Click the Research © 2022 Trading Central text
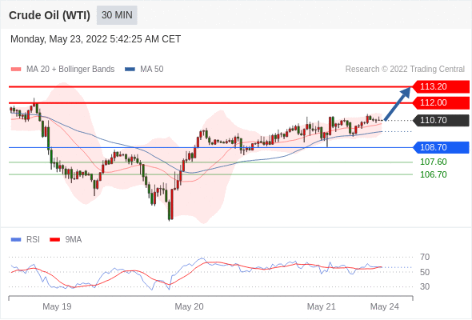Viewport: 472px width, 320px height. [x=405, y=70]
